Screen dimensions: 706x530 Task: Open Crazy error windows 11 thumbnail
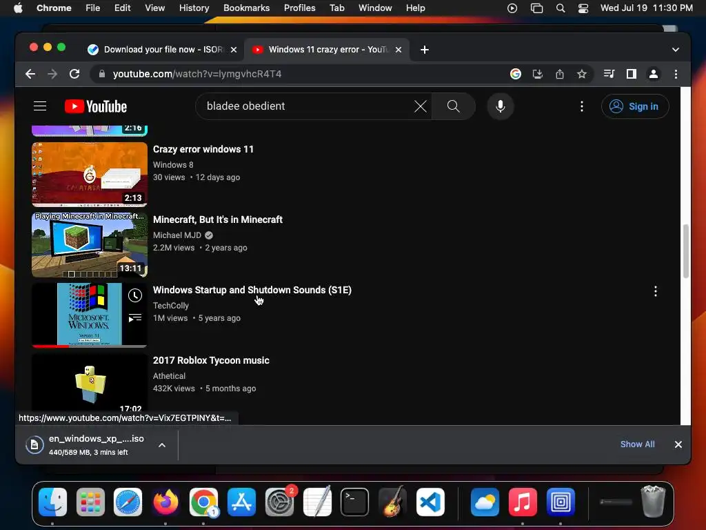point(90,175)
